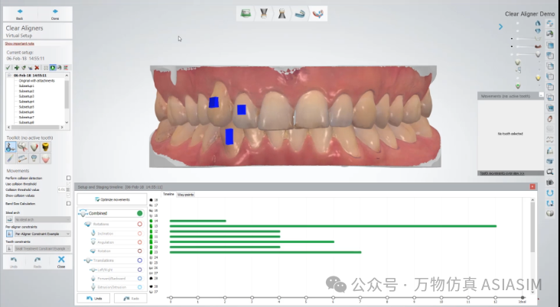
Task: Switch to the Timeline tab
Action: click(167, 195)
